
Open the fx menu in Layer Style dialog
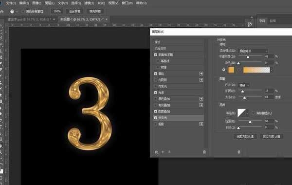pyautogui.click(x=156, y=152)
